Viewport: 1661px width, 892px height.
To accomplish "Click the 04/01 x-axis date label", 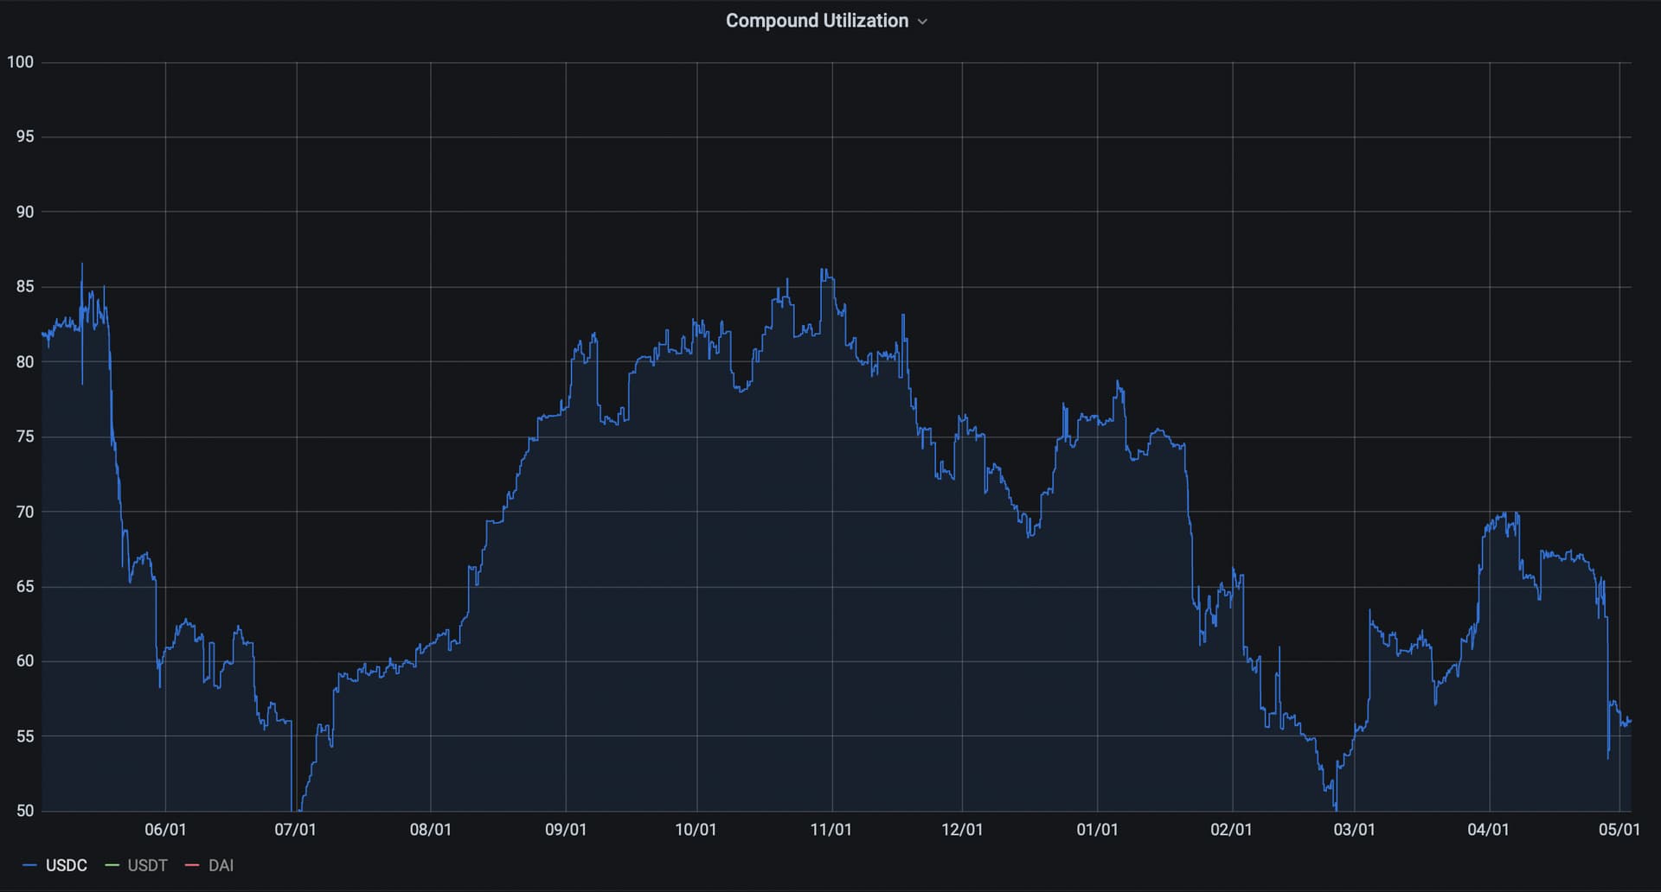I will [1488, 830].
